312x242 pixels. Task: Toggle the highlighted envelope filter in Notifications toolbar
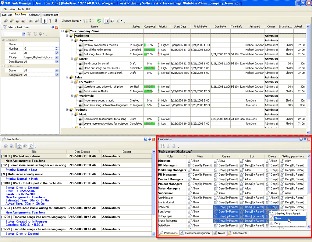19,146
